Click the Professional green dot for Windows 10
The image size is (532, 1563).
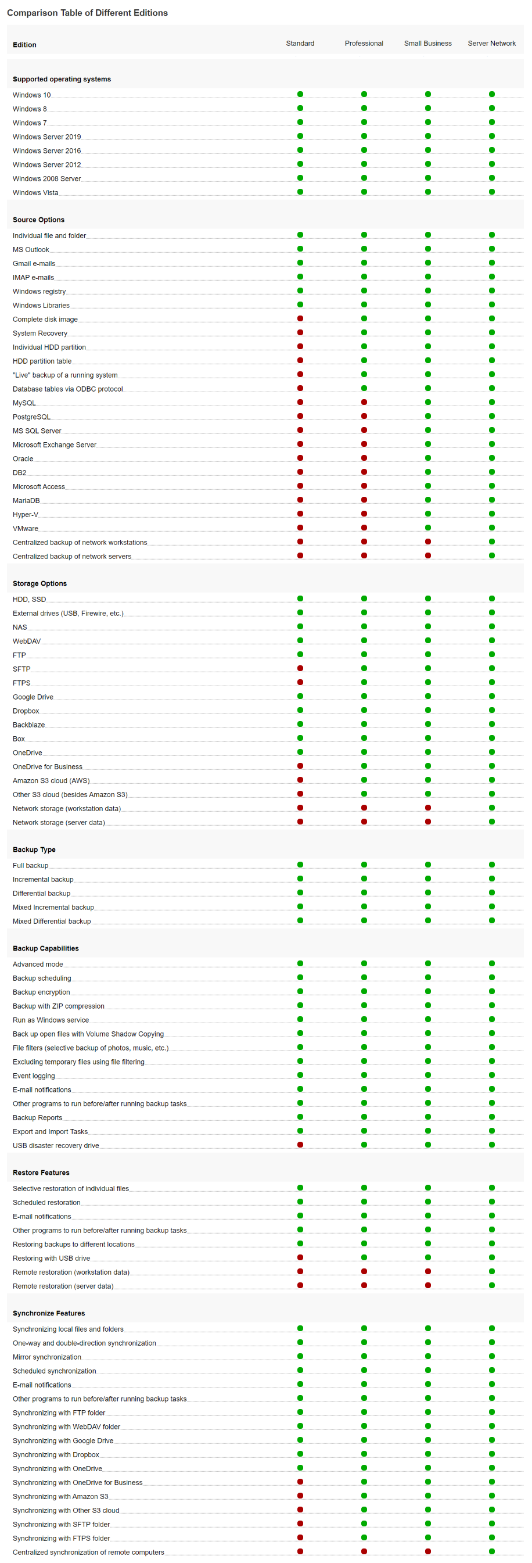[x=364, y=94]
